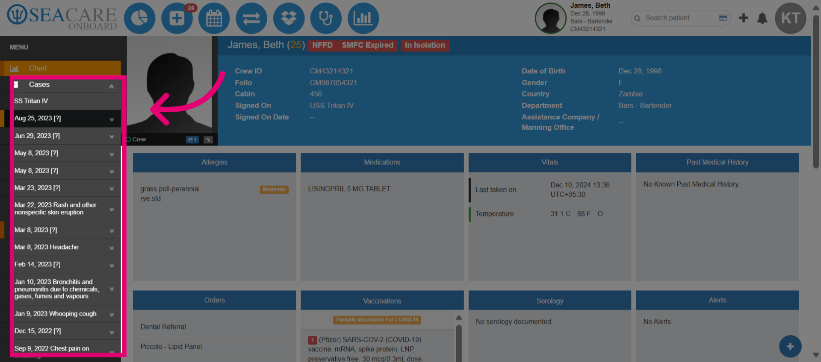Click the red number 1 vaccine dose badge
The height and width of the screenshot is (362, 821).
click(312, 340)
